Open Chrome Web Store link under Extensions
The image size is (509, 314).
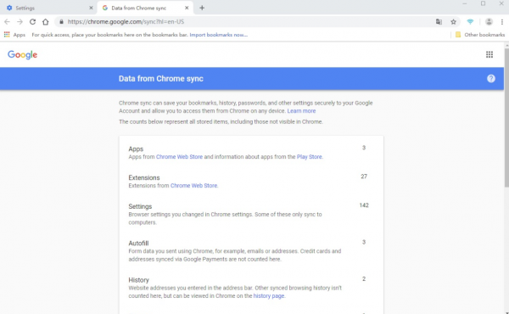click(x=193, y=186)
